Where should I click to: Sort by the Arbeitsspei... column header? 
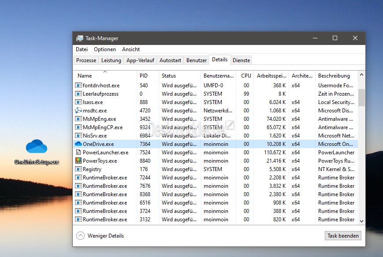click(271, 76)
